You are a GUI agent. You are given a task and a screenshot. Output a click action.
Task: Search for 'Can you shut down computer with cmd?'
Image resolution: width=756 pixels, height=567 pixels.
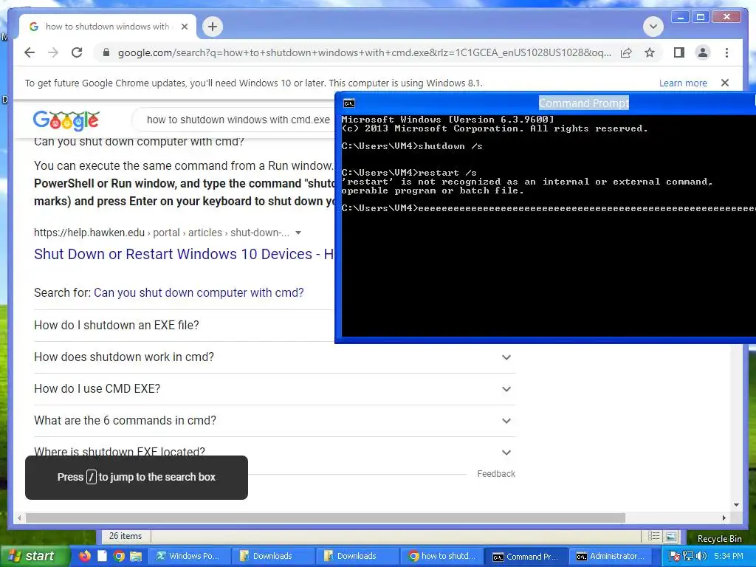199,292
